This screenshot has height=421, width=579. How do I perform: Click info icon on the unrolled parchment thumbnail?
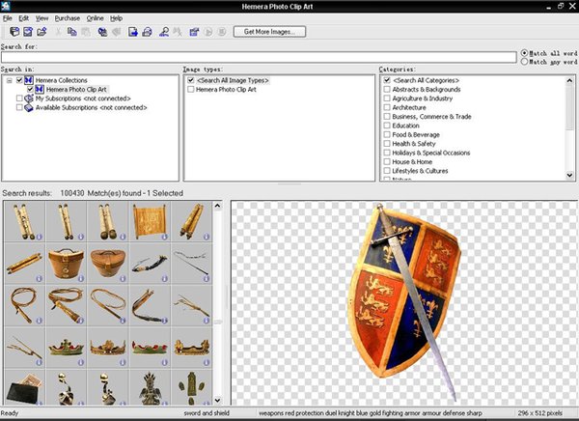[164, 237]
